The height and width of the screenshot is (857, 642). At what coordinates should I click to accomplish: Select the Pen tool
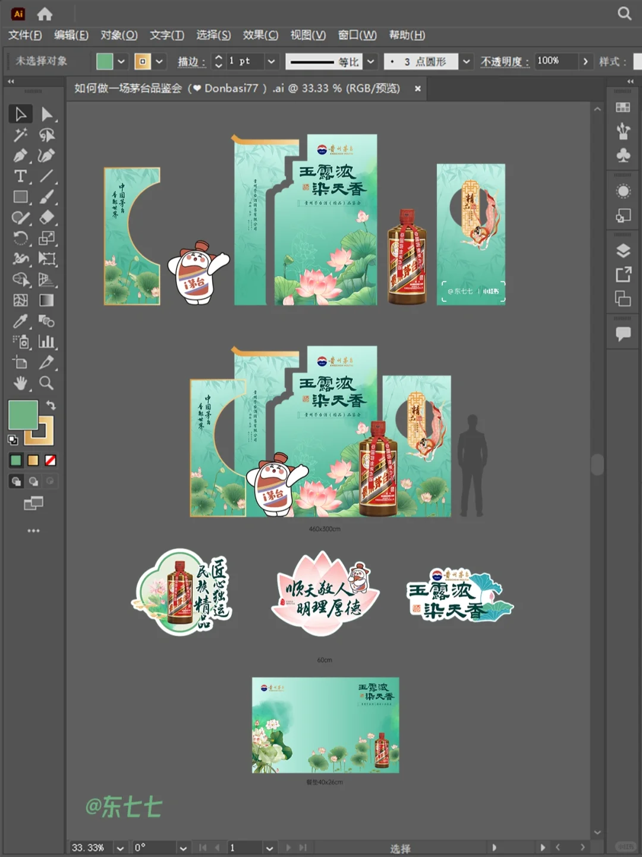click(x=20, y=155)
